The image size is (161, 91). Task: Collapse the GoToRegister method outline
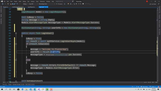click(16, 81)
